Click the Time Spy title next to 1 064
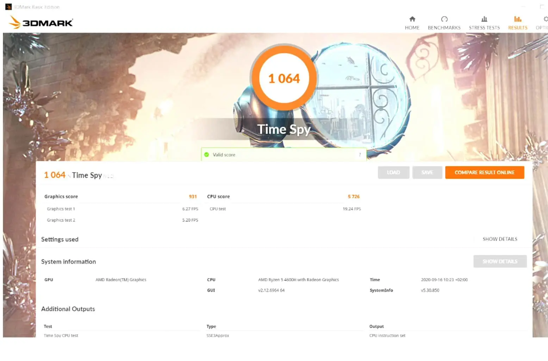Image resolution: width=548 pixels, height=361 pixels. pyautogui.click(x=87, y=175)
